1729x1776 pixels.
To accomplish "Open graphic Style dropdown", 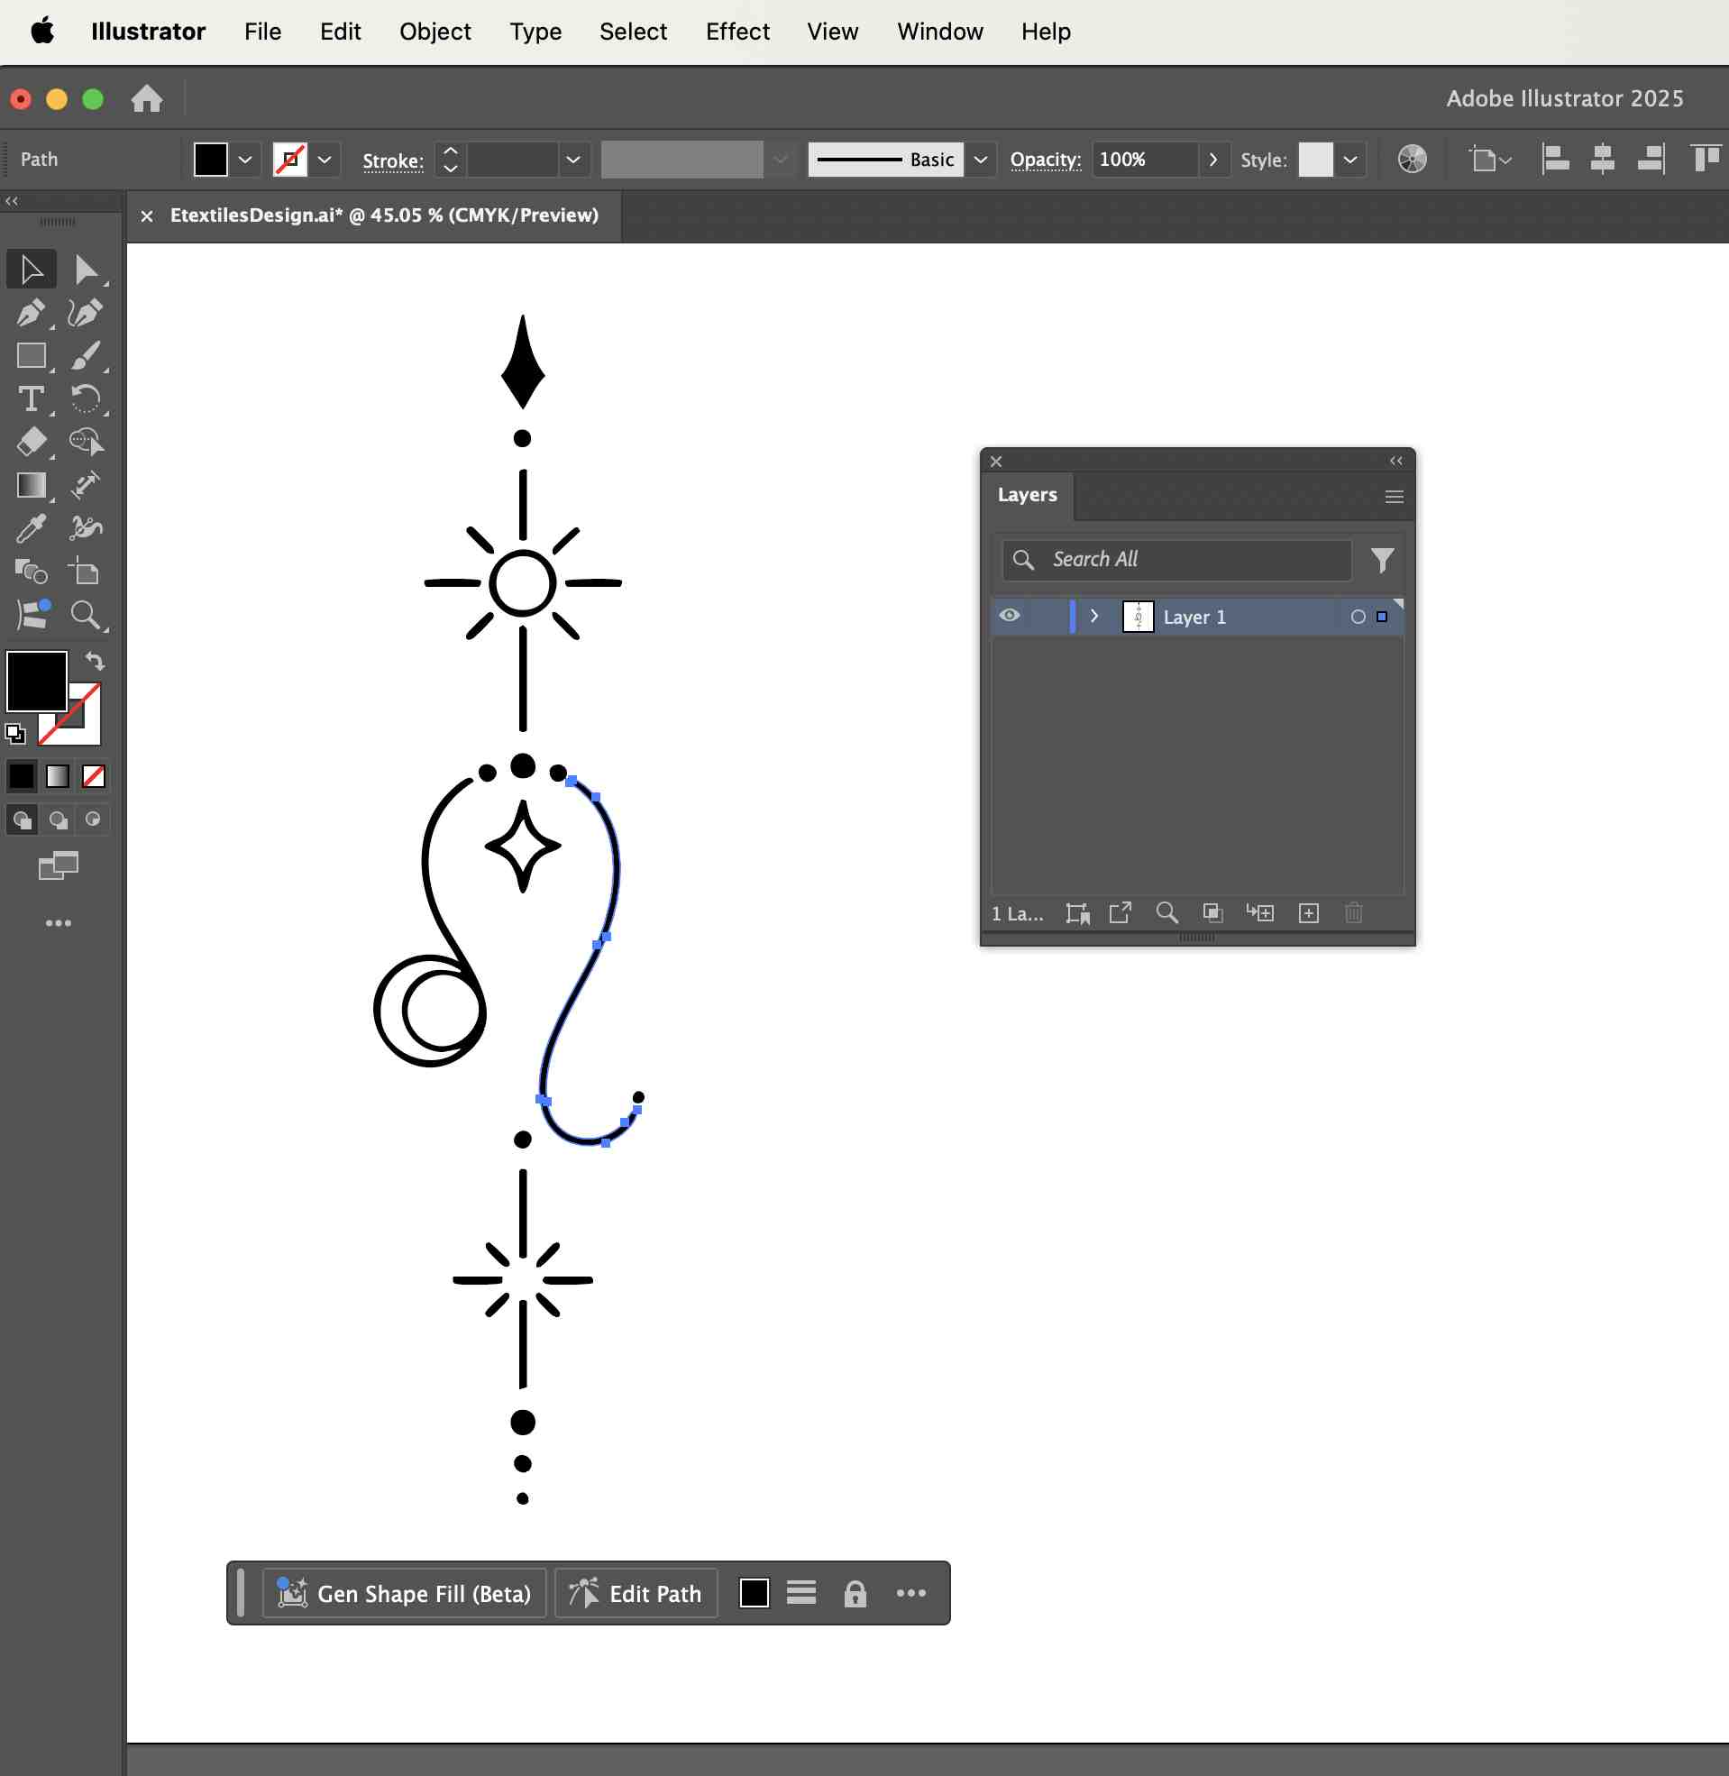I will tap(1350, 160).
